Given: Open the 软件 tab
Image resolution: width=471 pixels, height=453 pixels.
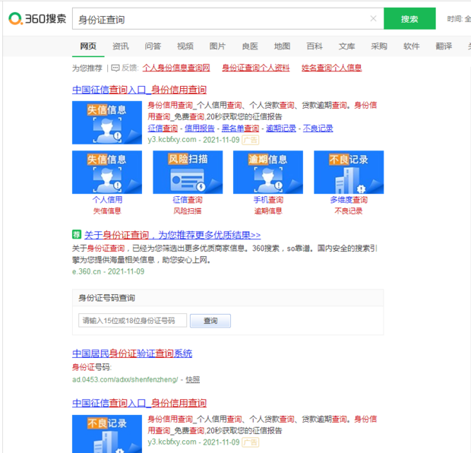Looking at the screenshot, I should click(412, 46).
